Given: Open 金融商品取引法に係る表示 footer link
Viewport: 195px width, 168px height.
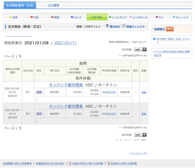Looking at the screenshot, I should pyautogui.click(x=50, y=164).
